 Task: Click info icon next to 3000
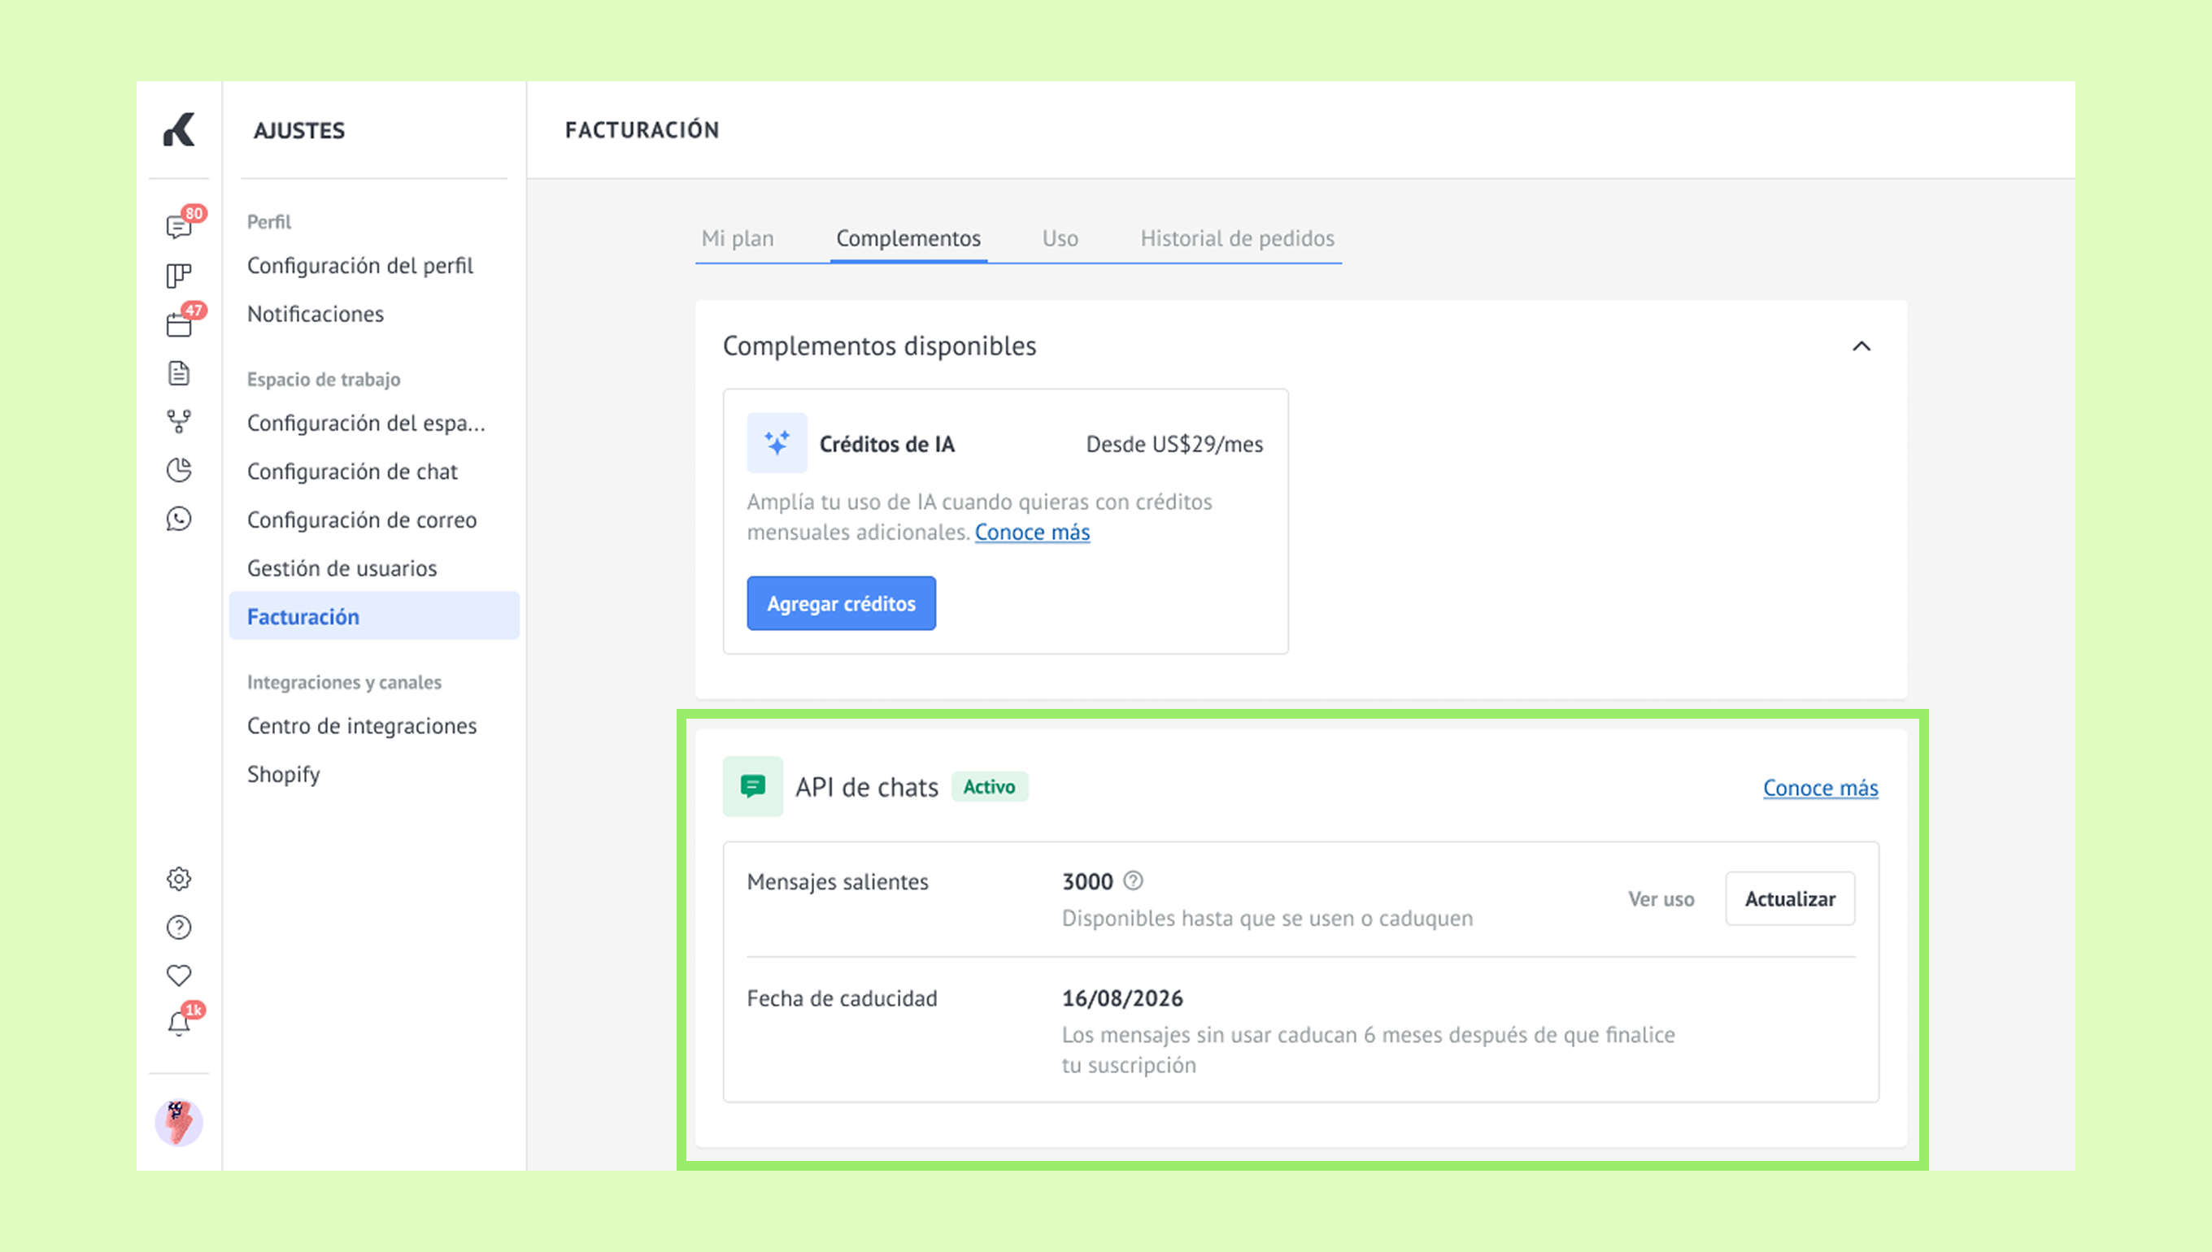(1134, 880)
